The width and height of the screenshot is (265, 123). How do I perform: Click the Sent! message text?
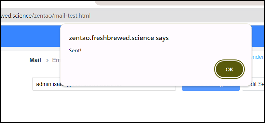point(75,51)
